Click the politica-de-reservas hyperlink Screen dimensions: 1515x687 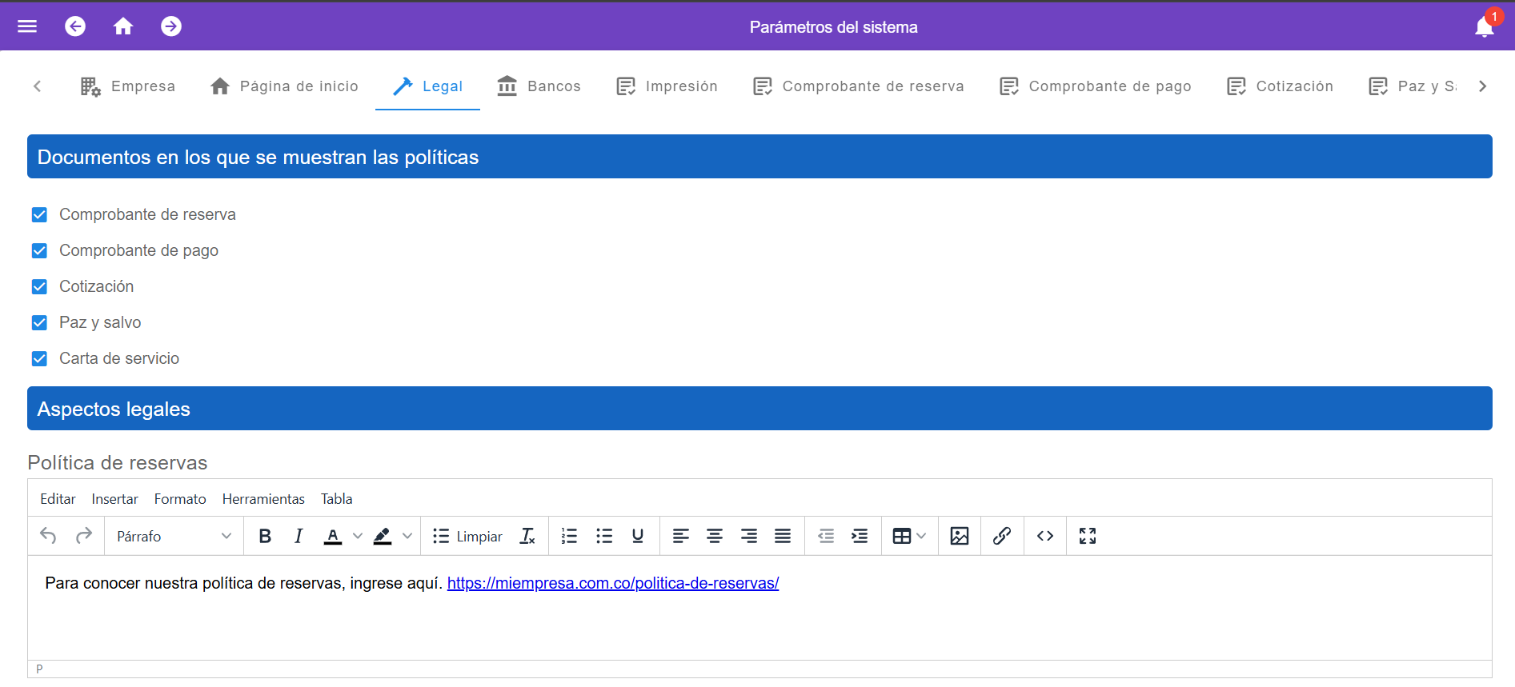[x=612, y=583]
